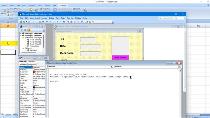This screenshot has height=118, width=210.
Task: Click the Cut icon in VBA toolbar
Action: (33, 22)
